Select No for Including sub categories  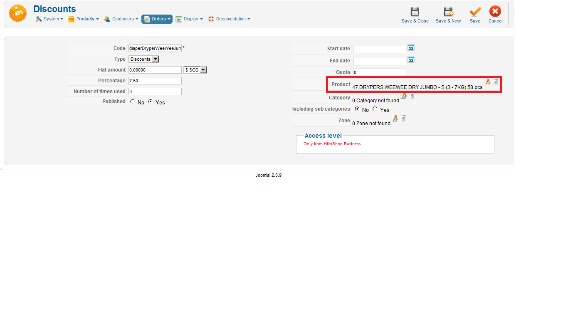pyautogui.click(x=357, y=109)
